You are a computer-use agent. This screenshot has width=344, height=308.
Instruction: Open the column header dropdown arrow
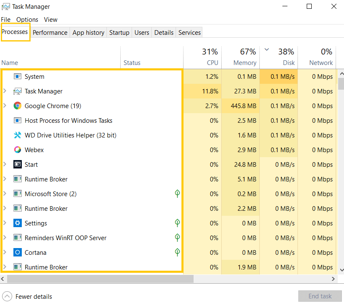pyautogui.click(x=266, y=49)
